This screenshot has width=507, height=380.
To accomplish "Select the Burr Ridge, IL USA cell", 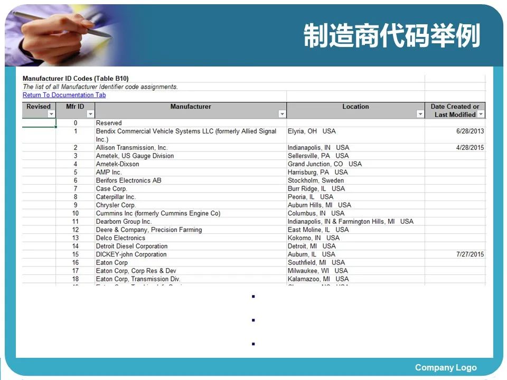I will [x=355, y=189].
